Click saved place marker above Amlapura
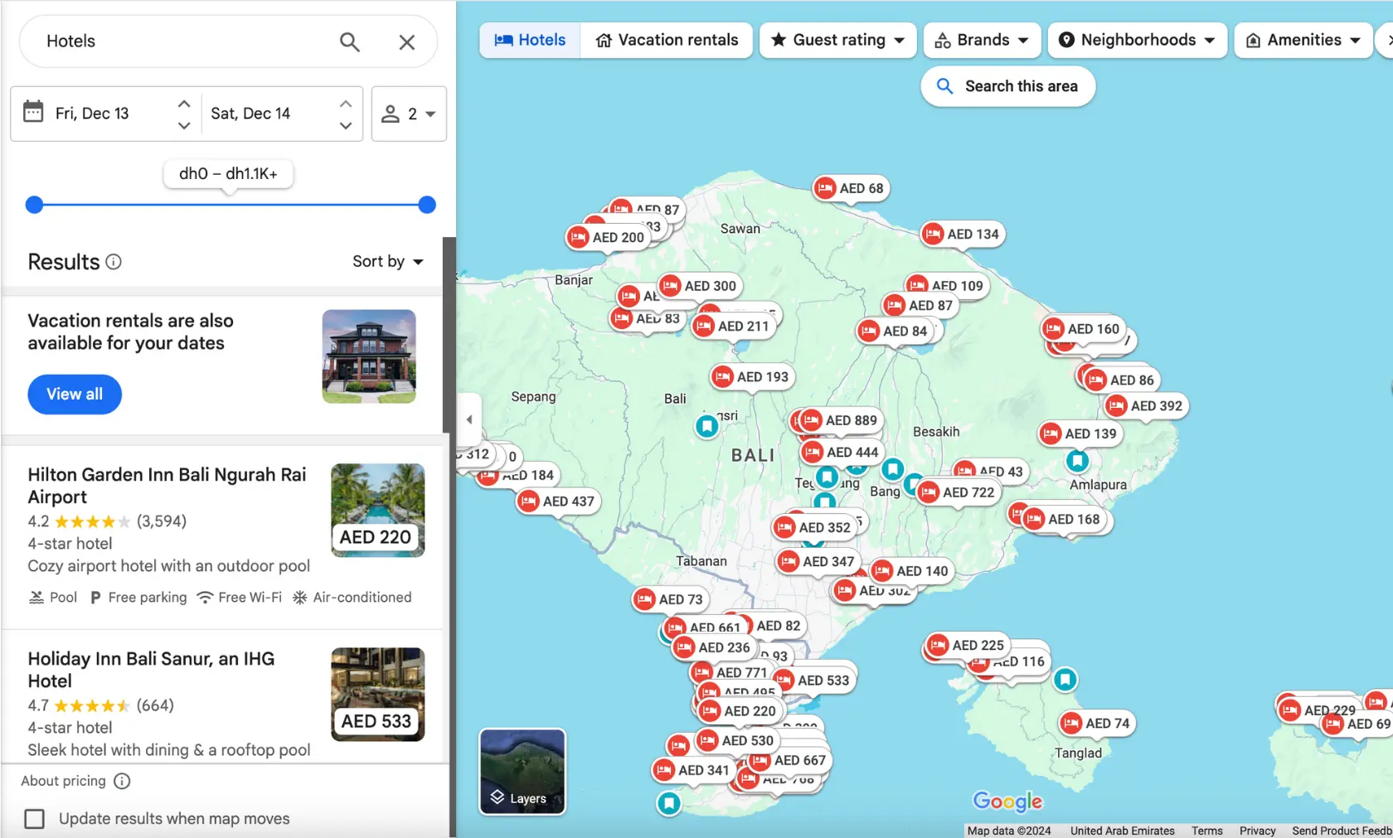The image size is (1393, 838). (1077, 460)
